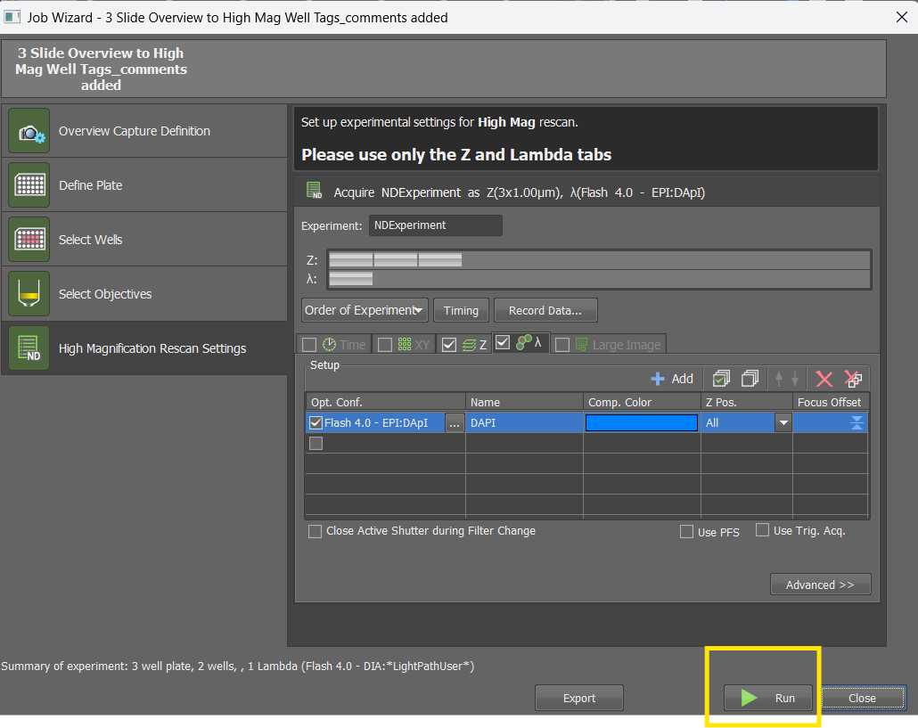This screenshot has width=918, height=728.
Task: Expand the Advanced >> settings
Action: tap(820, 585)
